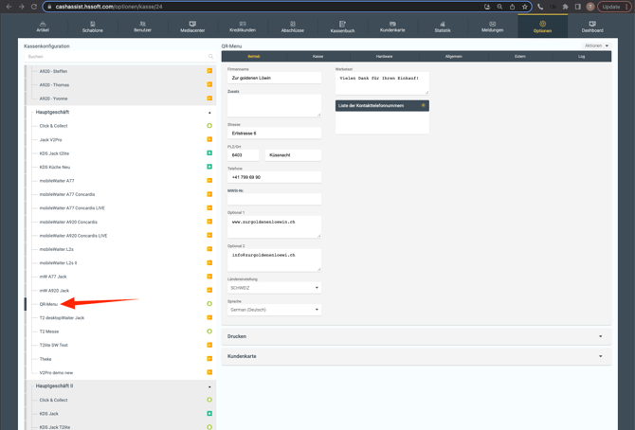Image resolution: width=635 pixels, height=430 pixels.
Task: Open the Aktionen button menu
Action: point(596,45)
